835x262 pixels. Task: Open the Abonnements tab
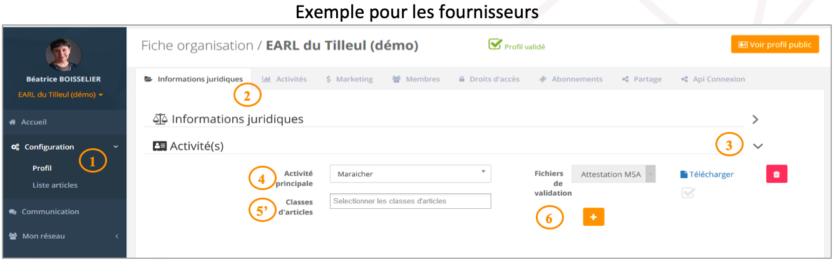(570, 79)
